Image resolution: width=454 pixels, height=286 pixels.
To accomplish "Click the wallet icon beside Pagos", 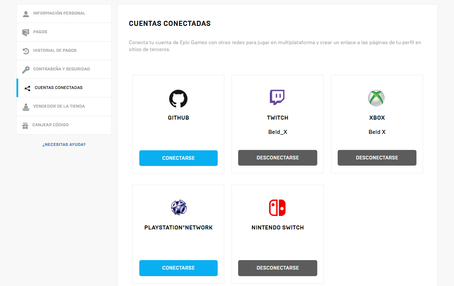I will [26, 32].
